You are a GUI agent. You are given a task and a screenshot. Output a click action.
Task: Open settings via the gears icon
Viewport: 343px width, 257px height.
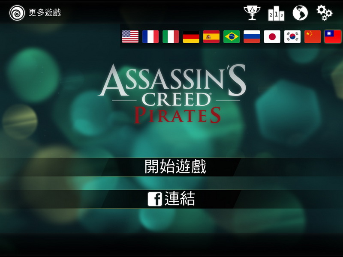pyautogui.click(x=325, y=13)
